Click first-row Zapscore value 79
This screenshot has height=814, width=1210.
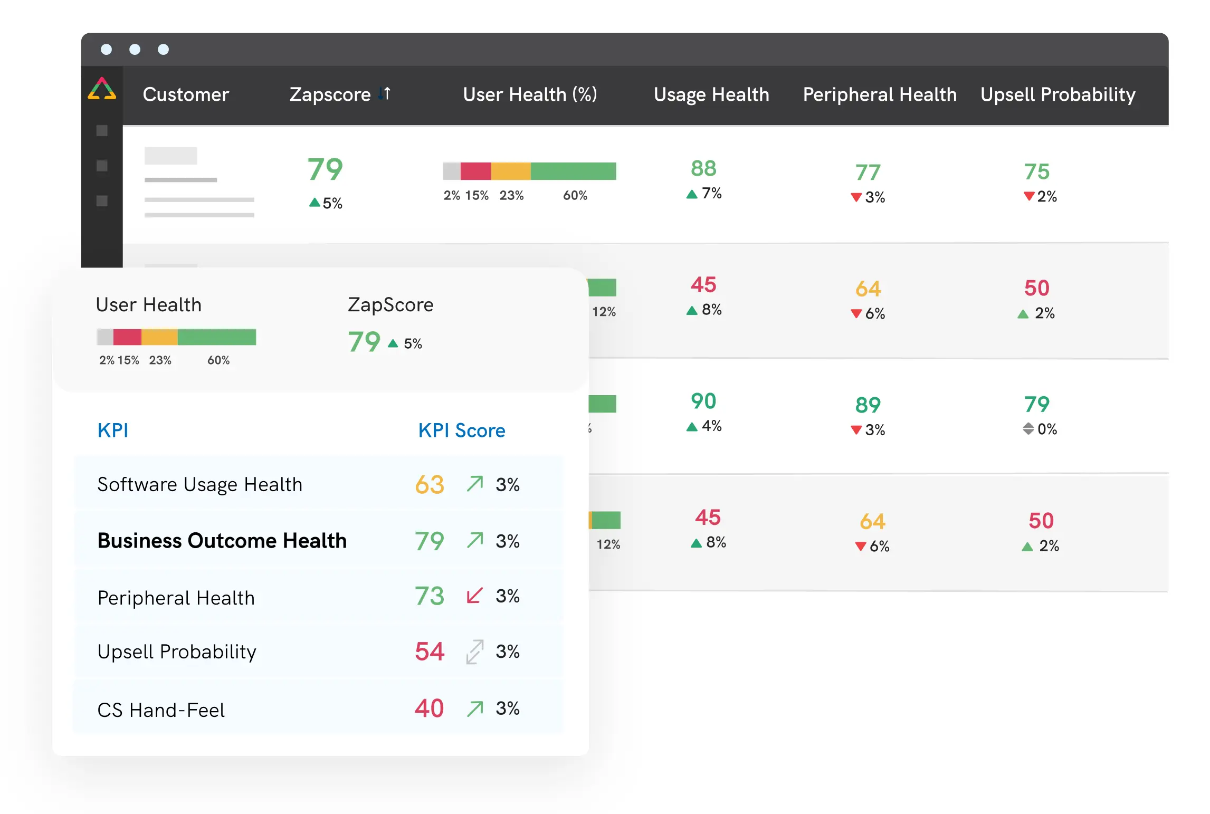click(325, 169)
